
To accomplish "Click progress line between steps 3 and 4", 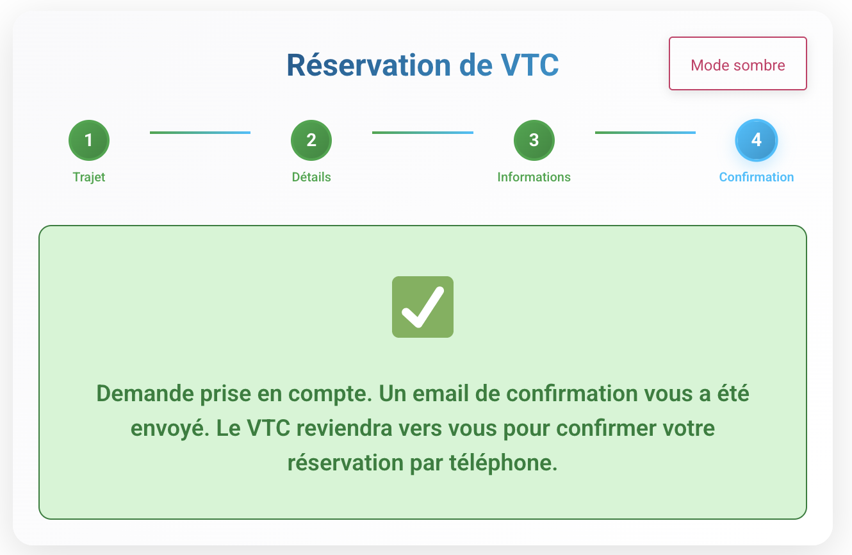I will (645, 133).
